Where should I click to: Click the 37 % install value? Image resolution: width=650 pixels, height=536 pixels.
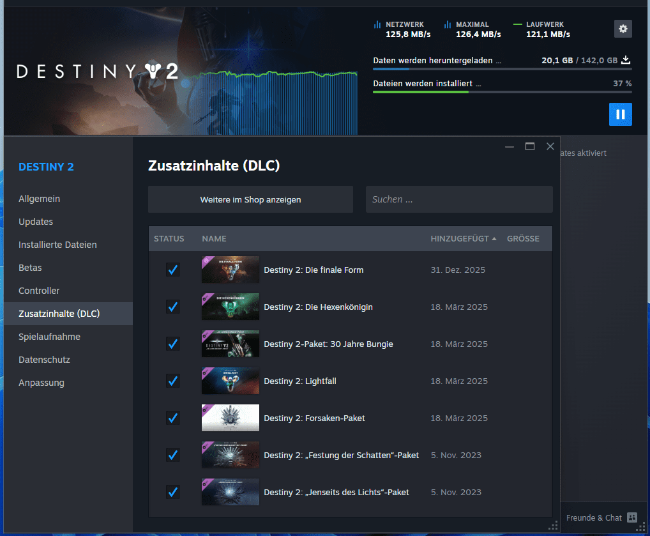623,84
